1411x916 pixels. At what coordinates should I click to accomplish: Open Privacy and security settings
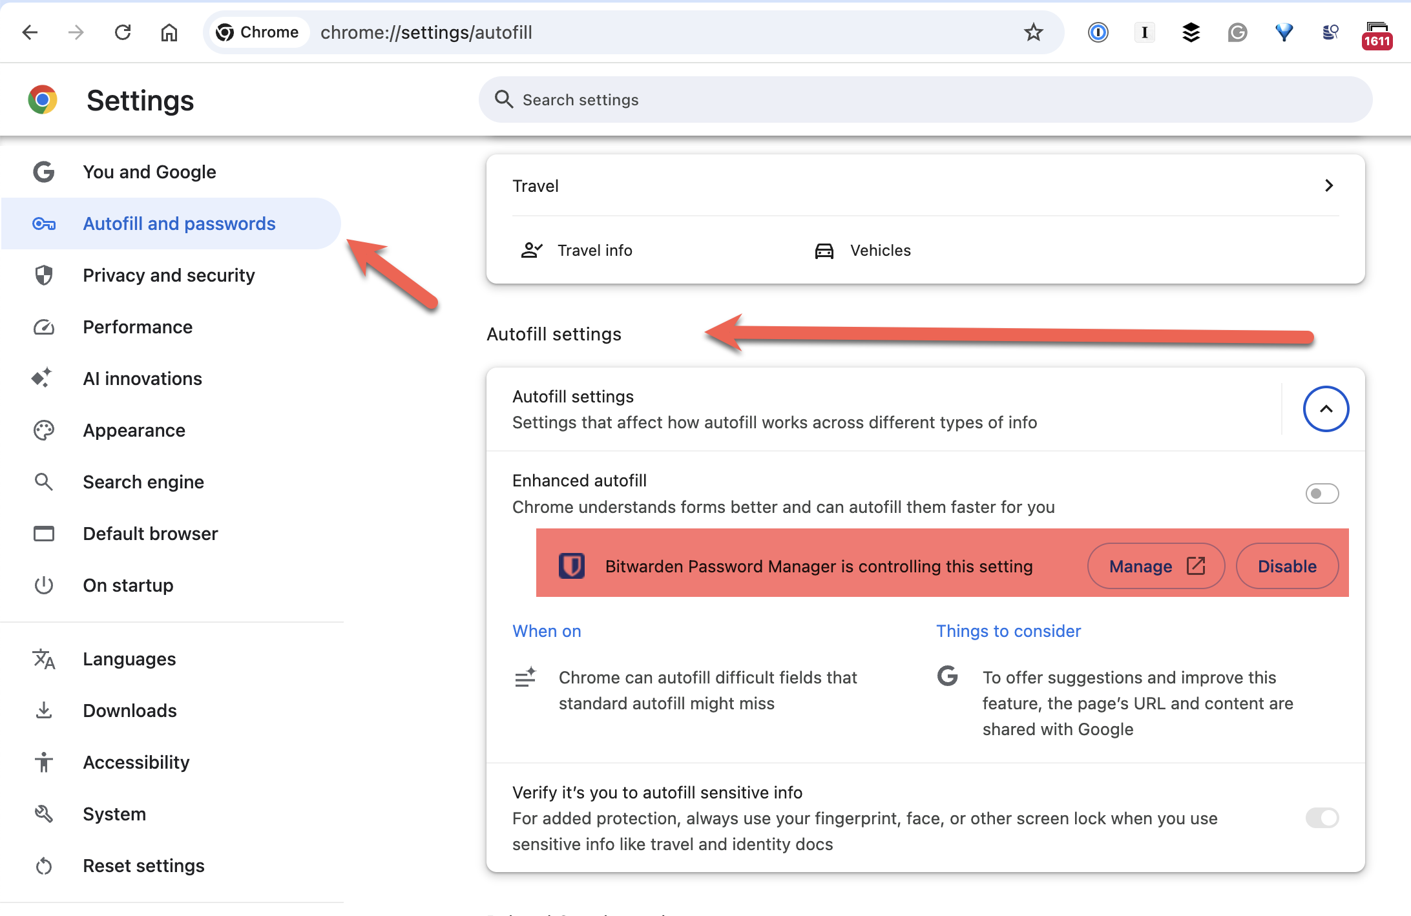coord(172,275)
